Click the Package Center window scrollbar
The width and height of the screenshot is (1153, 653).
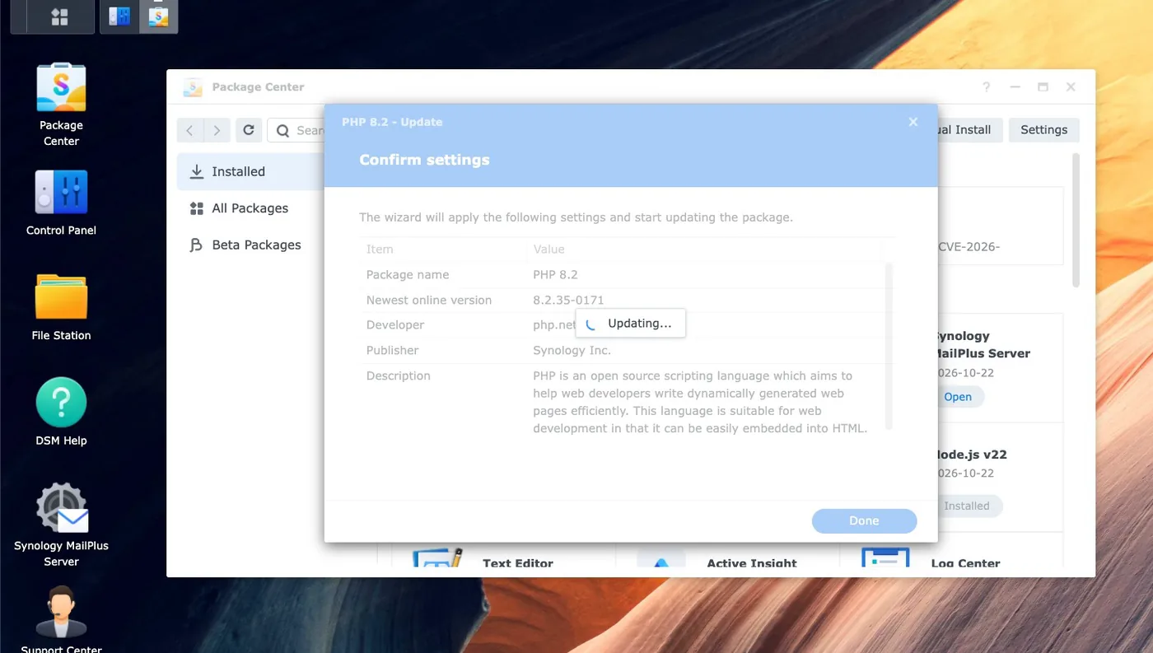[x=1075, y=220]
